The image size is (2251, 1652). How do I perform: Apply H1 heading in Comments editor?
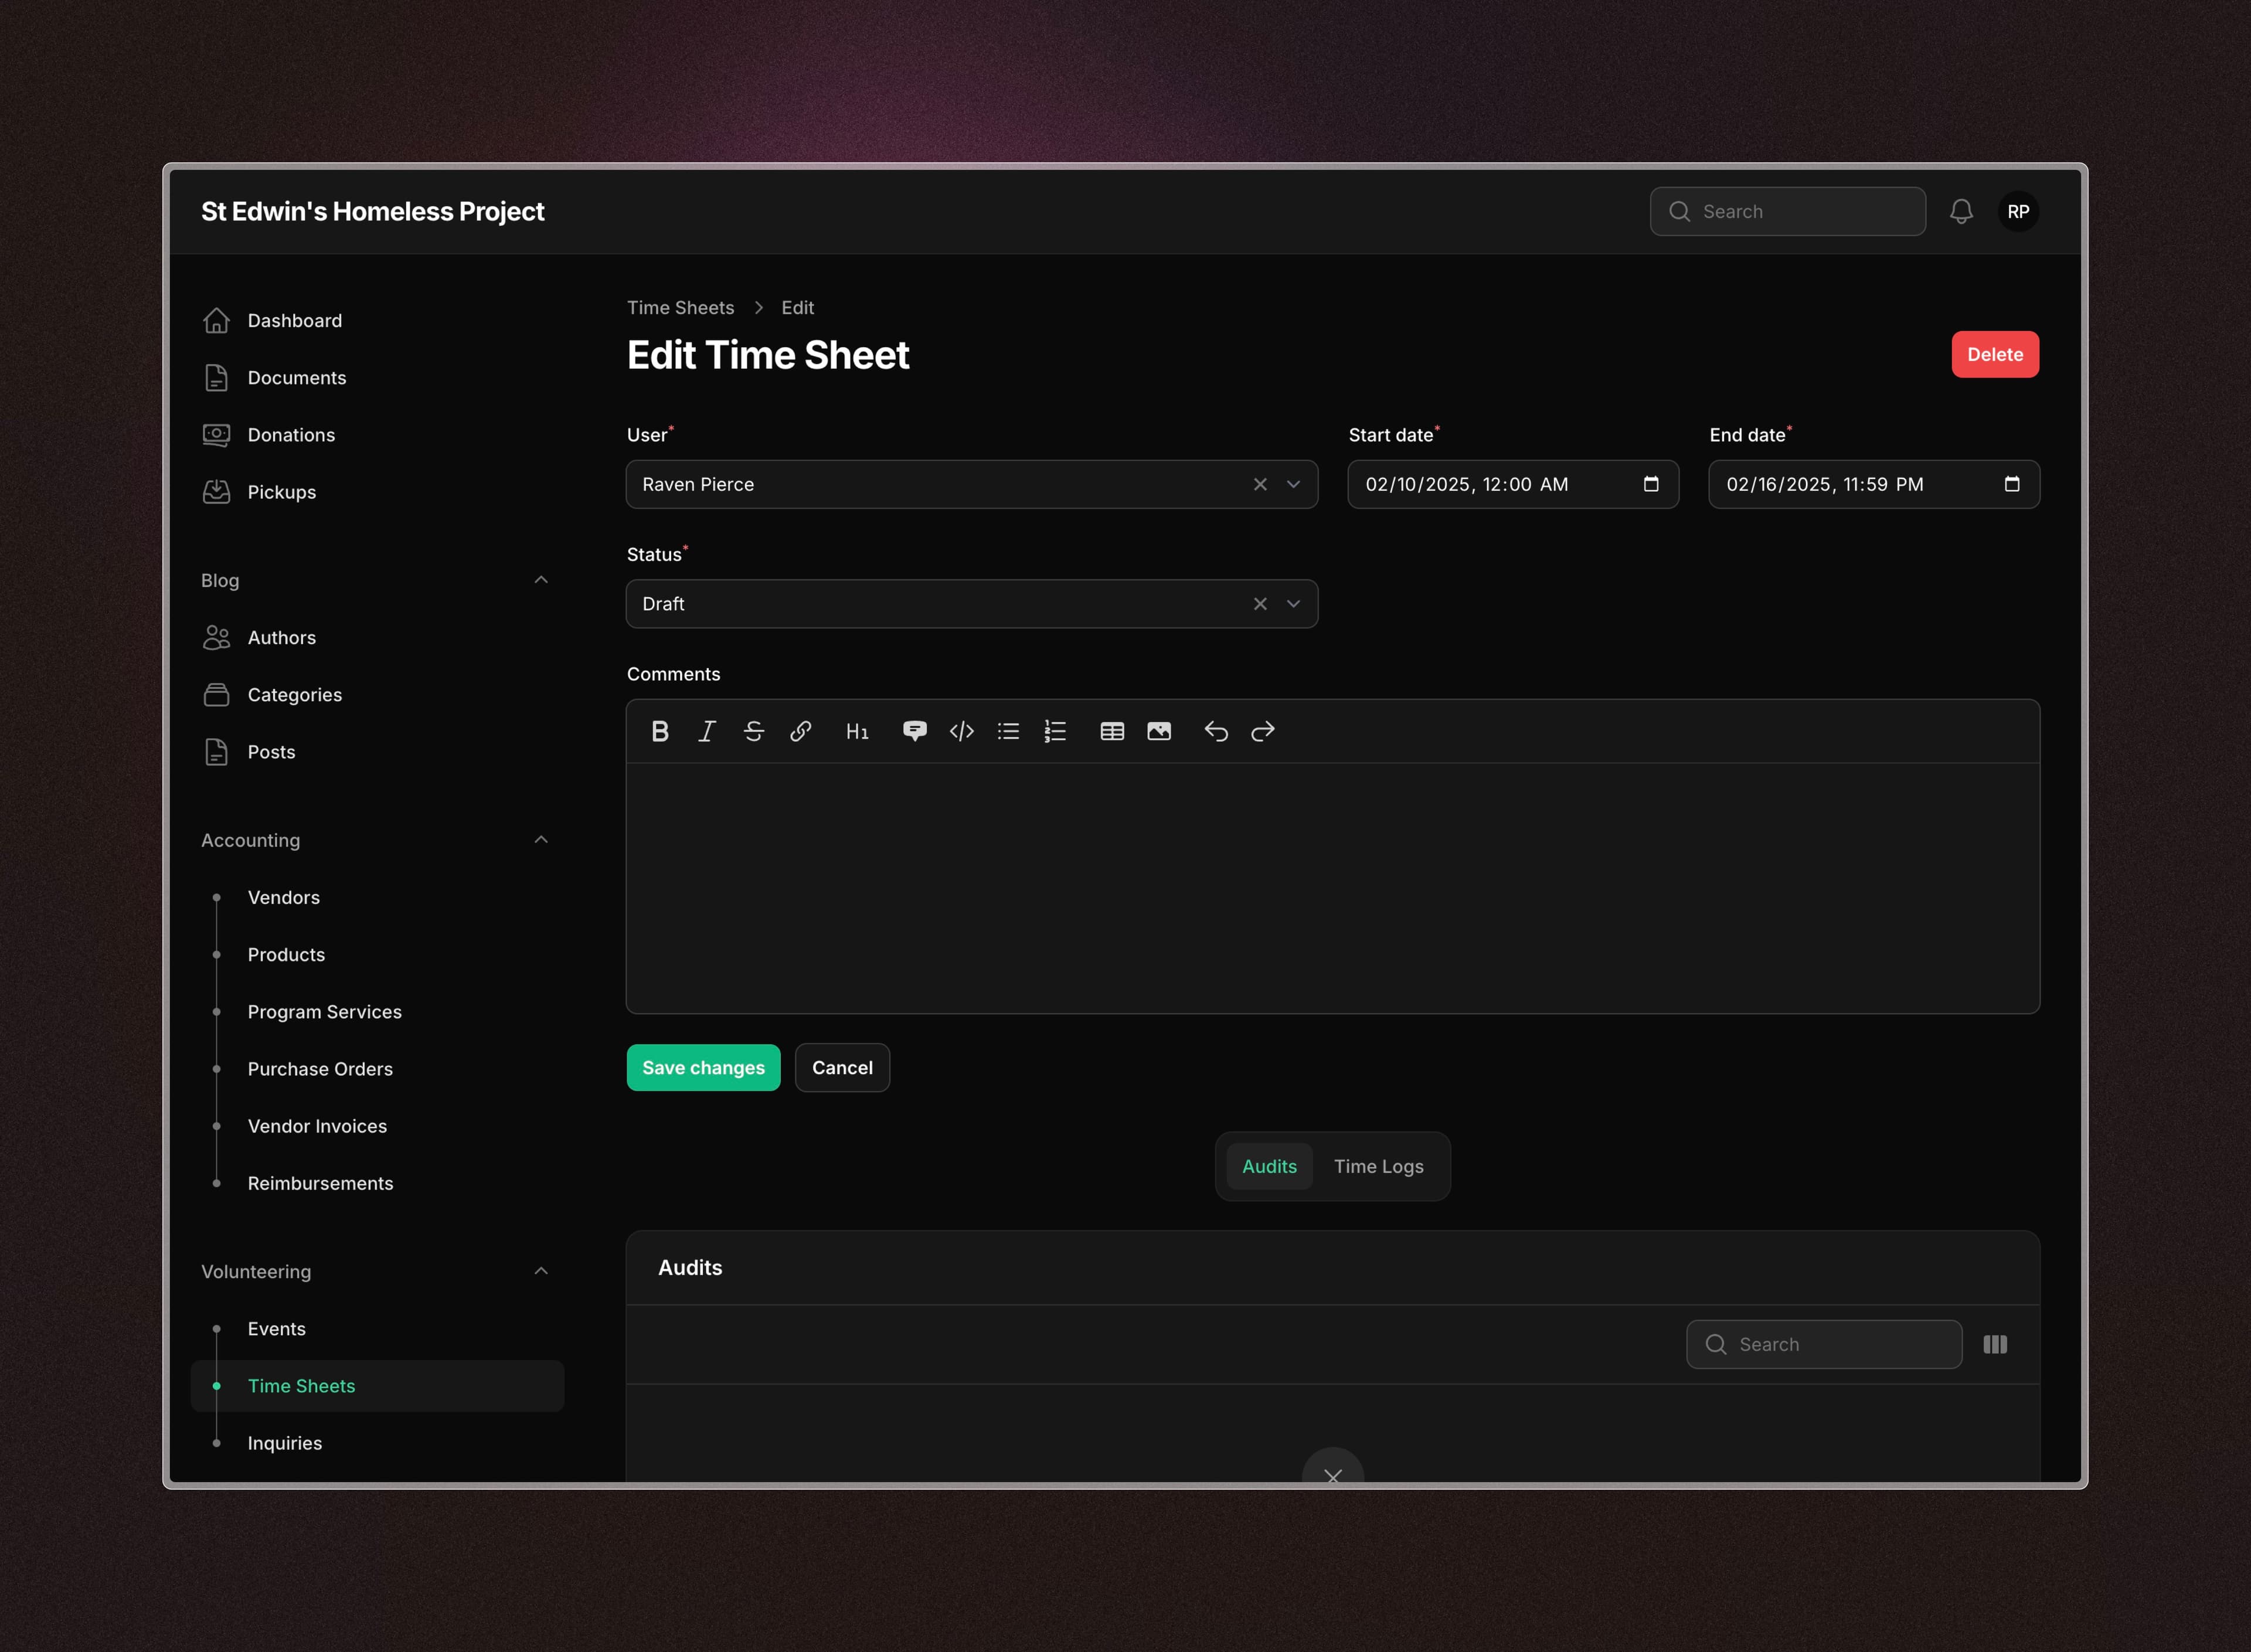857,731
